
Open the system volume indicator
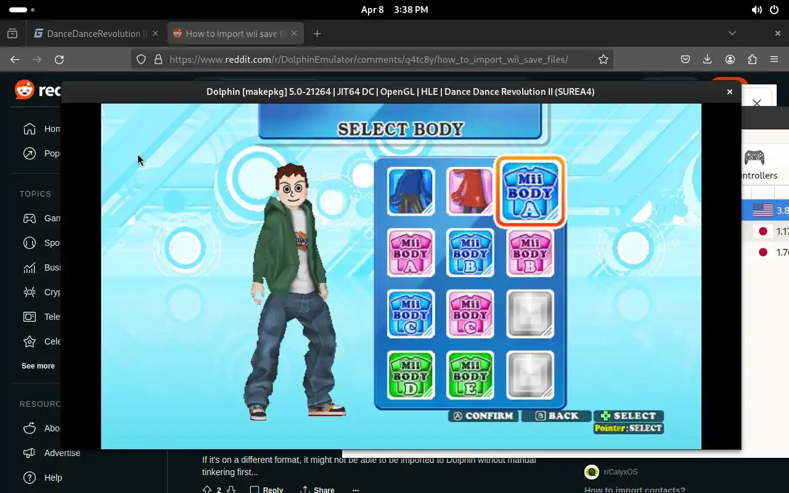point(756,10)
